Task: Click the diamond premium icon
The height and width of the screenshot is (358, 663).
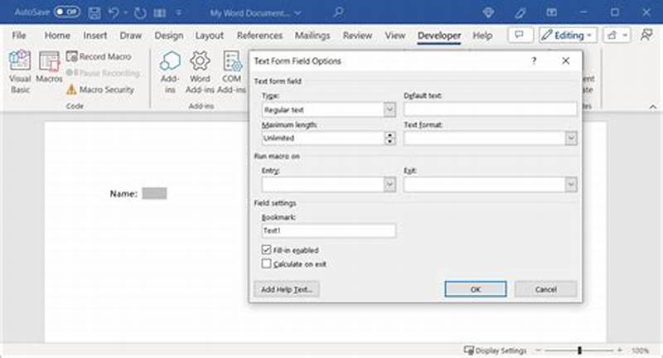Action: pyautogui.click(x=488, y=12)
